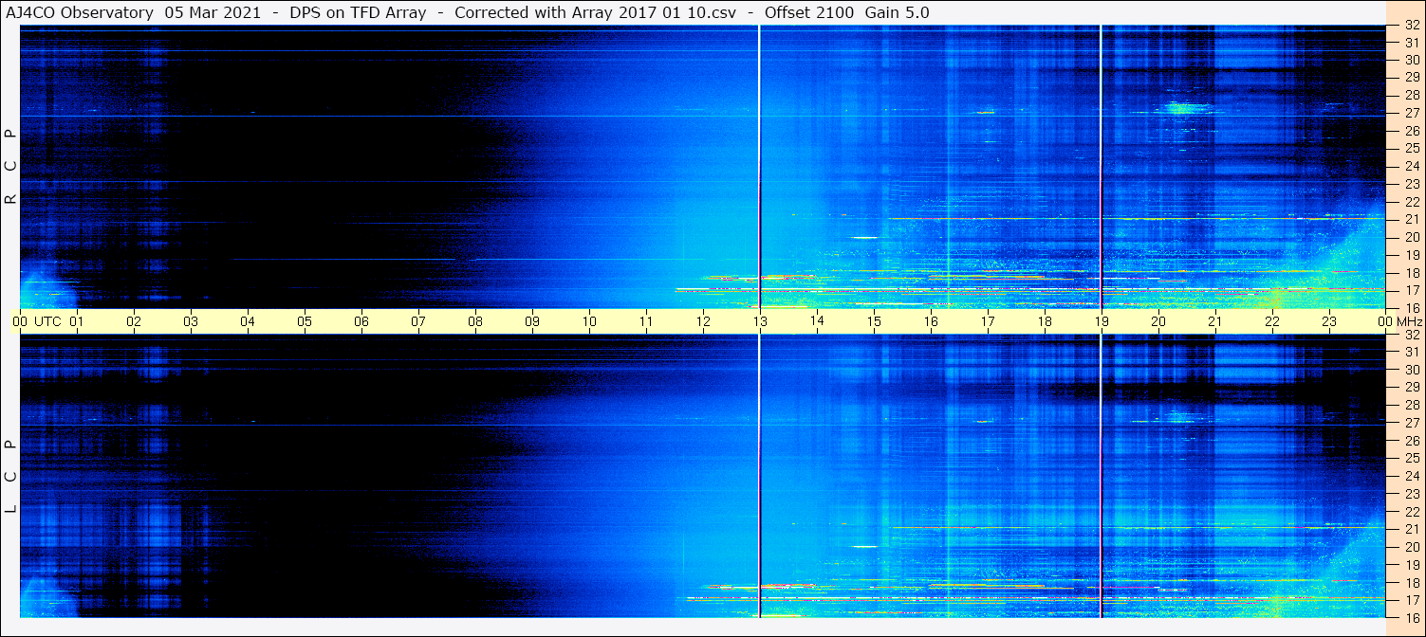Click the '07' hour tick label
Viewport: 1426px width, 637px height.
[418, 321]
